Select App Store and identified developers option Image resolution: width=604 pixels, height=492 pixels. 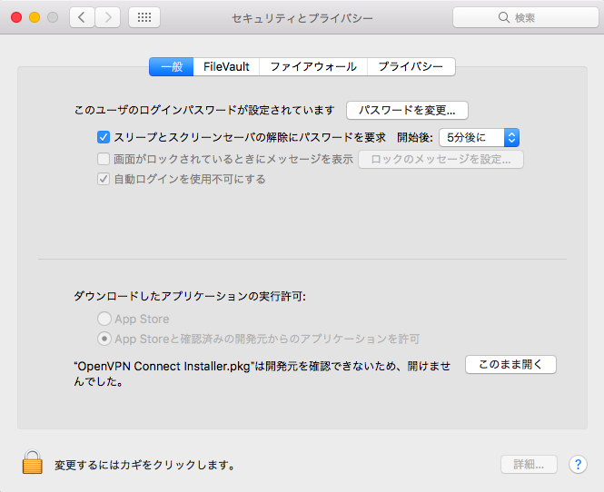[104, 339]
